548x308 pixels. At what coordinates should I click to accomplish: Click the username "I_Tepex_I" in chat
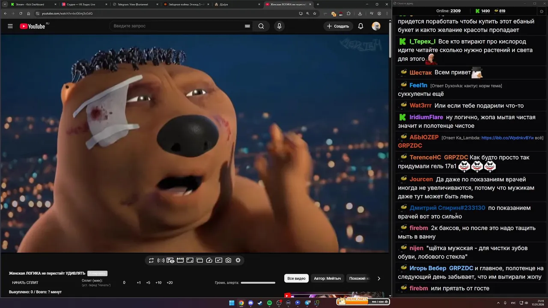pos(423,41)
